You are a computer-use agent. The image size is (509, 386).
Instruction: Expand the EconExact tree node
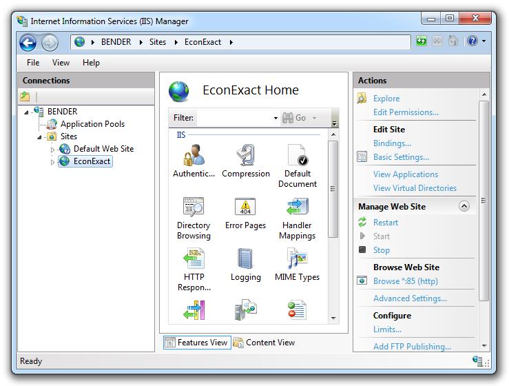52,162
